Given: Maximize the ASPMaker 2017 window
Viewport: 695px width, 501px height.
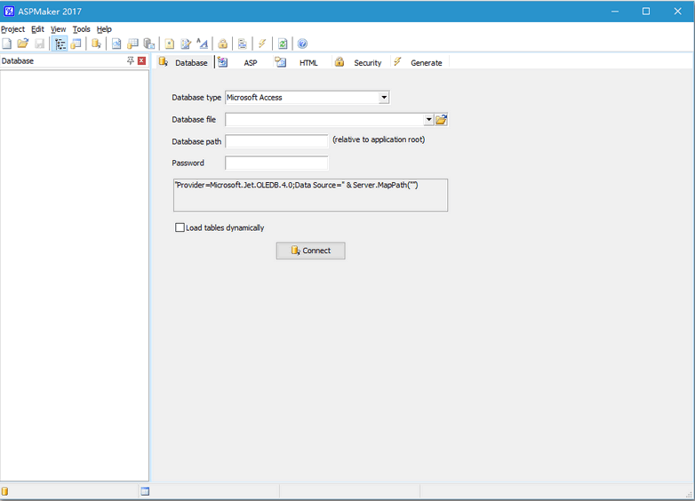Looking at the screenshot, I should point(646,12).
